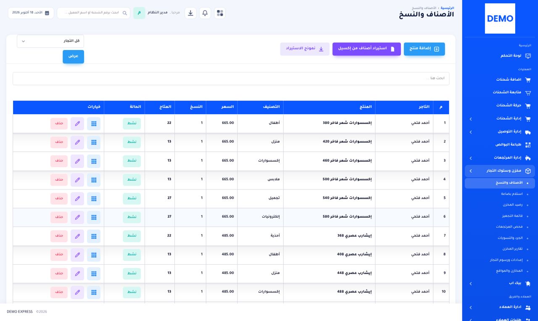Click the download icon in top bar
Screen dimensions: 538x321
click(190, 13)
